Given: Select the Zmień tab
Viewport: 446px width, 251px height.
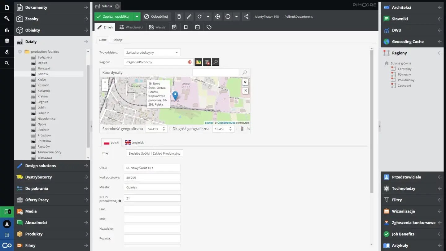Looking at the screenshot, I should 105,27.
